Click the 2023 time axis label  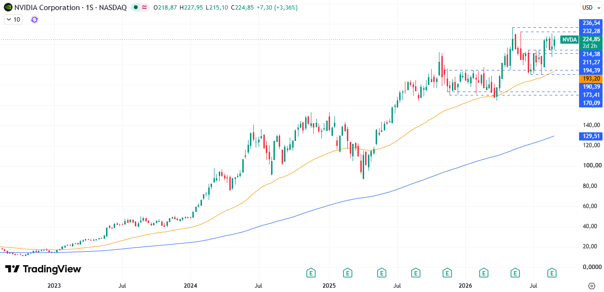coord(54,286)
